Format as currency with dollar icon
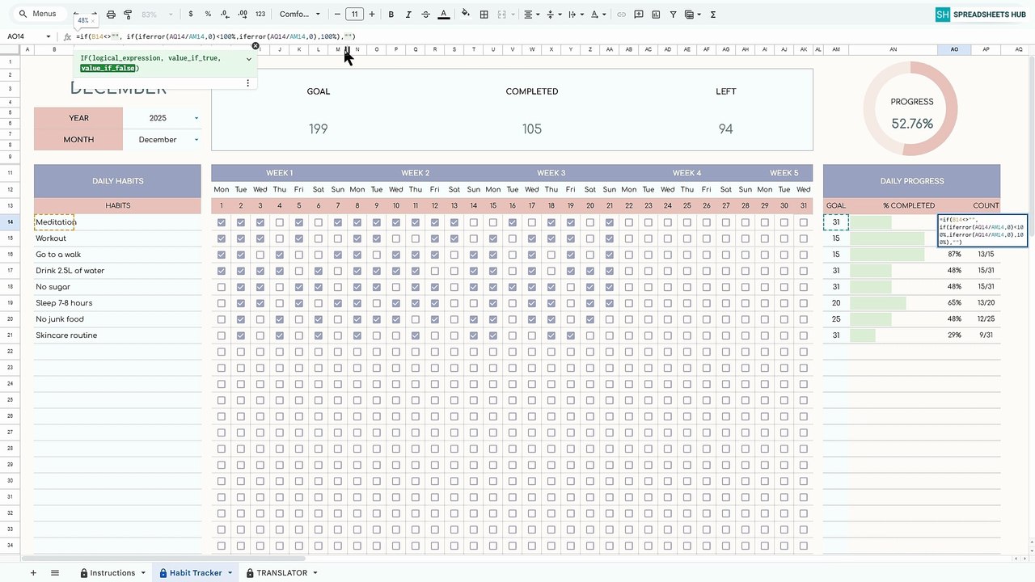1035x582 pixels. coord(190,15)
